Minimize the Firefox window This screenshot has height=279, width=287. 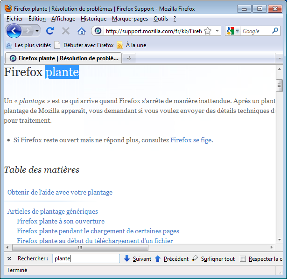coord(244,9)
